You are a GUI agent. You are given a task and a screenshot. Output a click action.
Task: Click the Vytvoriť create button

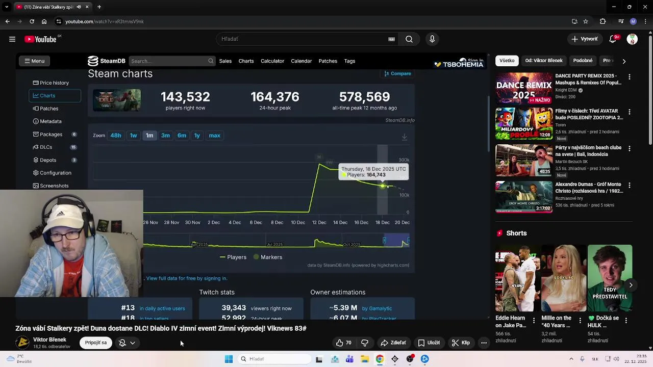[x=585, y=39]
